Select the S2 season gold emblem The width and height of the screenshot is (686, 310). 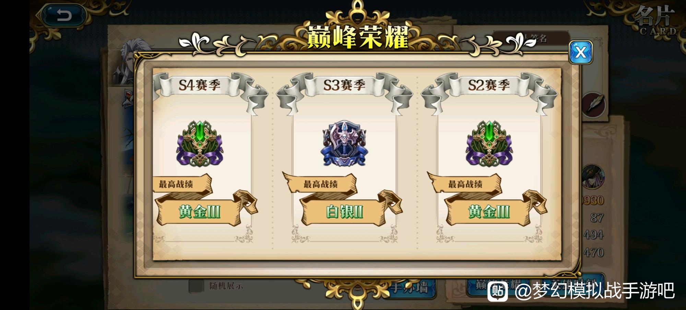(x=489, y=144)
